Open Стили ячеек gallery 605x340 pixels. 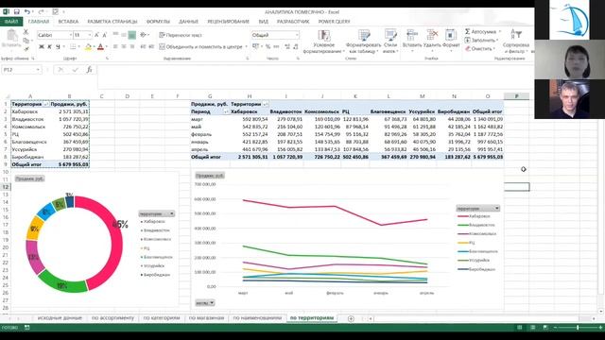point(390,42)
